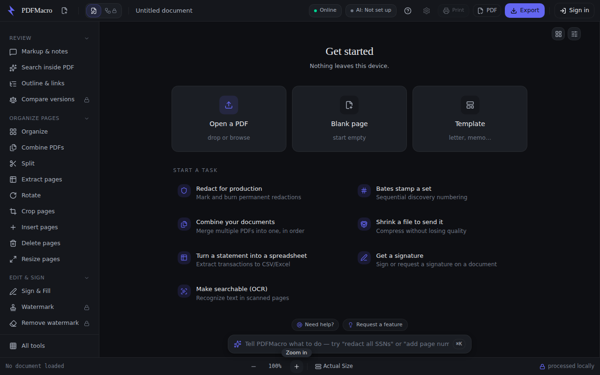The width and height of the screenshot is (600, 375).
Task: Click the PDFMacro lightning bolt logo
Action: [12, 10]
